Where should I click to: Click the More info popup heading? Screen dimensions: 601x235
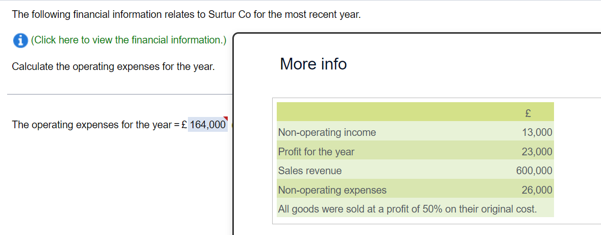tap(313, 64)
